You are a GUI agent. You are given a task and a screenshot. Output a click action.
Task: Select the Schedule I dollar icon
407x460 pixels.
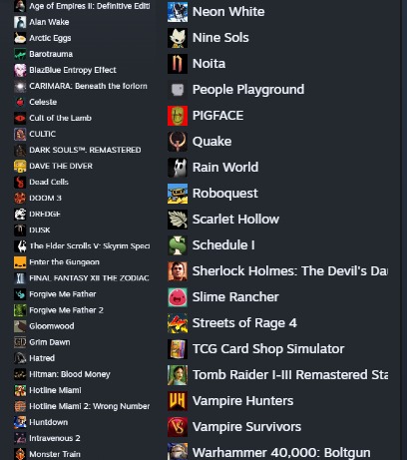click(178, 245)
